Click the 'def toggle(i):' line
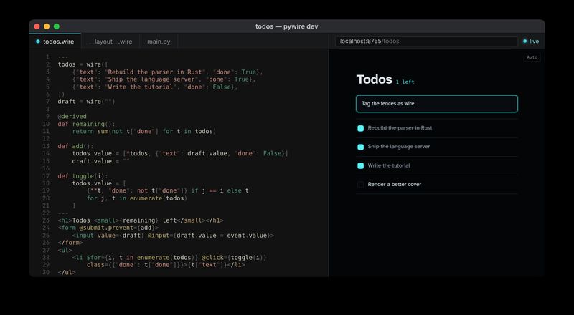Image resolution: width=574 pixels, height=315 pixels. [x=83, y=176]
